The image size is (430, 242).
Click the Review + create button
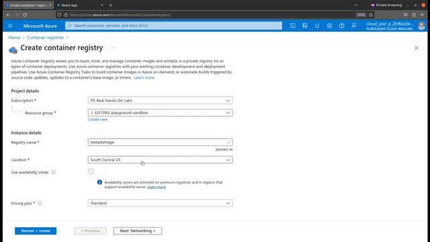[36, 231]
